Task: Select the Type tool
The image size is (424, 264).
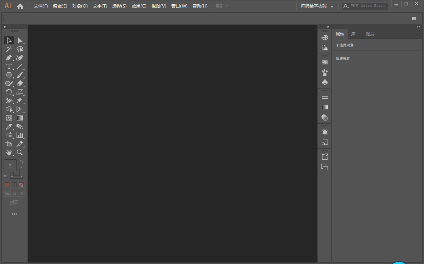Action: click(x=9, y=66)
